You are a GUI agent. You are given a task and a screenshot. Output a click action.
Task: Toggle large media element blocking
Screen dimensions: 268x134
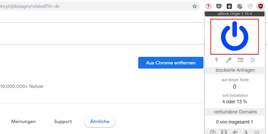224,132
